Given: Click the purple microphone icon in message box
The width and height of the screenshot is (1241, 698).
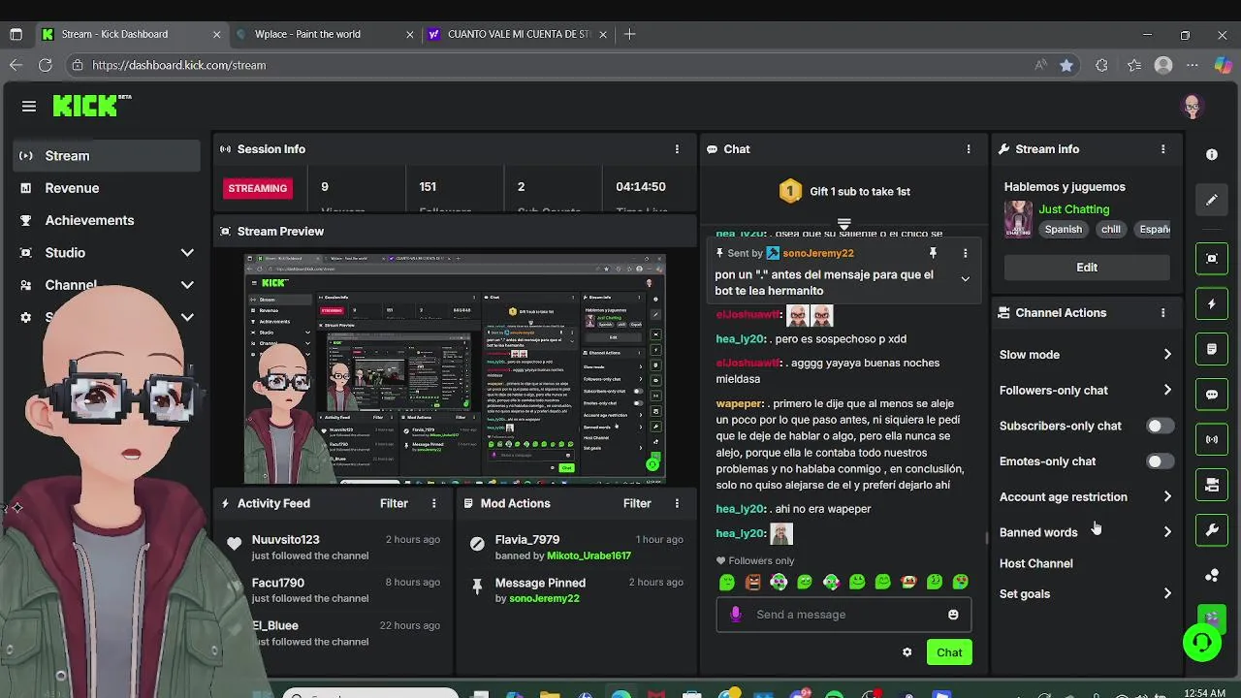Looking at the screenshot, I should (x=736, y=615).
